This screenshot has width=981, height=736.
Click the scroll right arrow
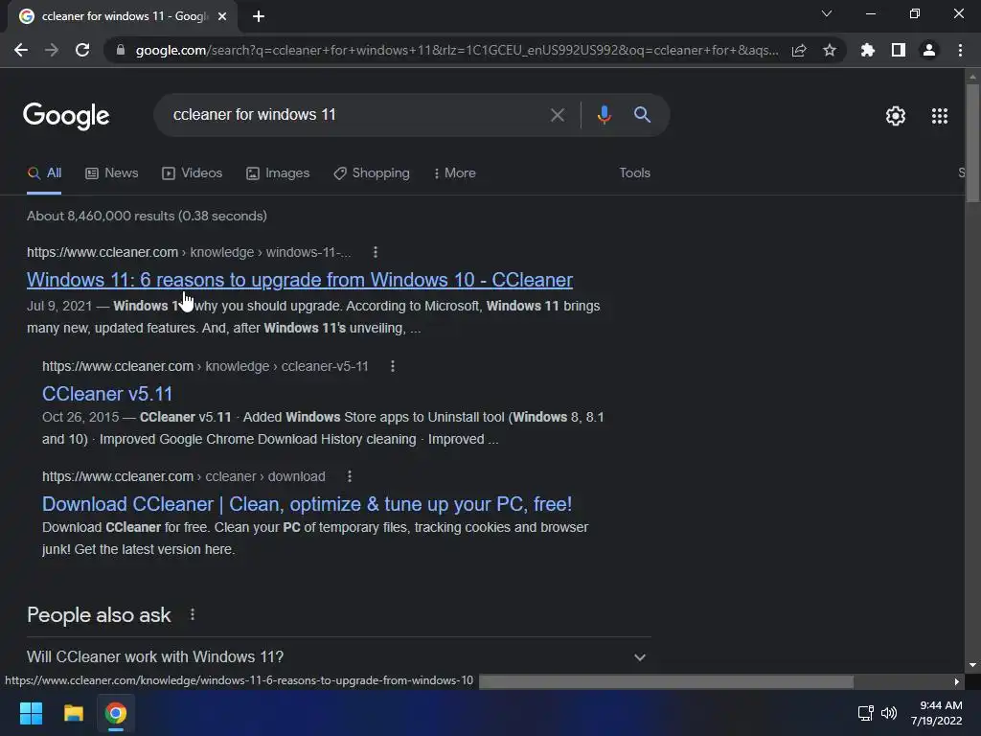click(957, 681)
